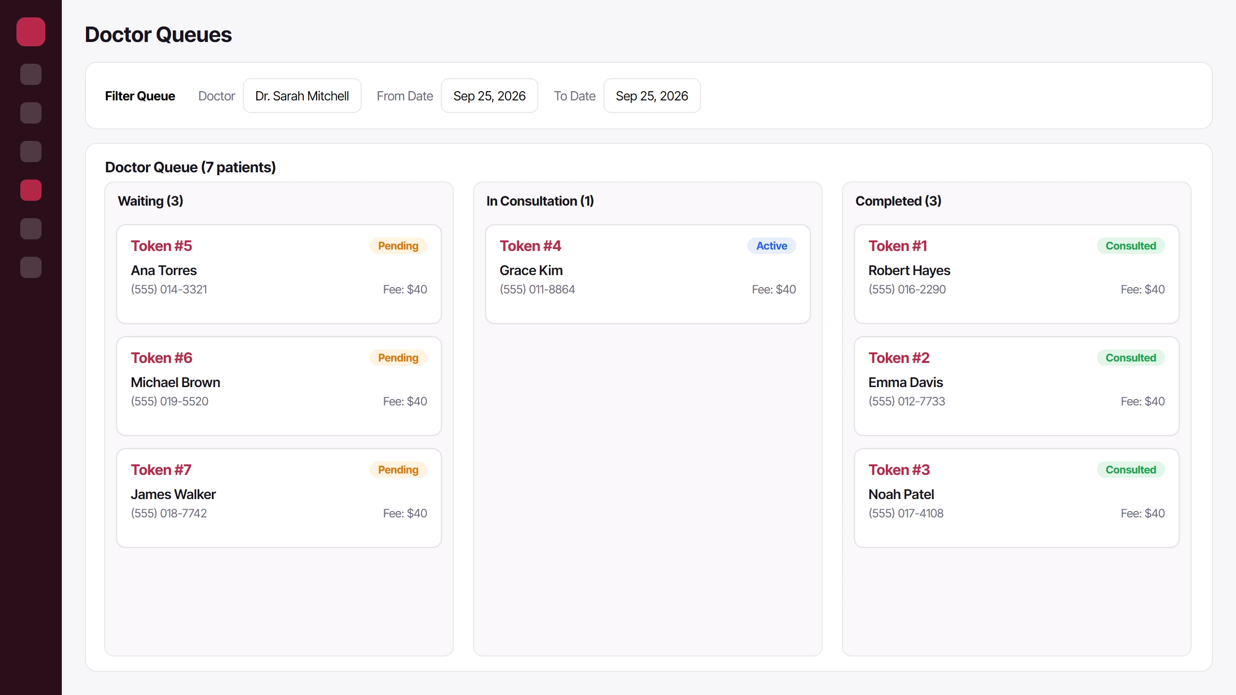This screenshot has height=695, width=1236.
Task: Open the Token #7 card
Action: (x=279, y=498)
